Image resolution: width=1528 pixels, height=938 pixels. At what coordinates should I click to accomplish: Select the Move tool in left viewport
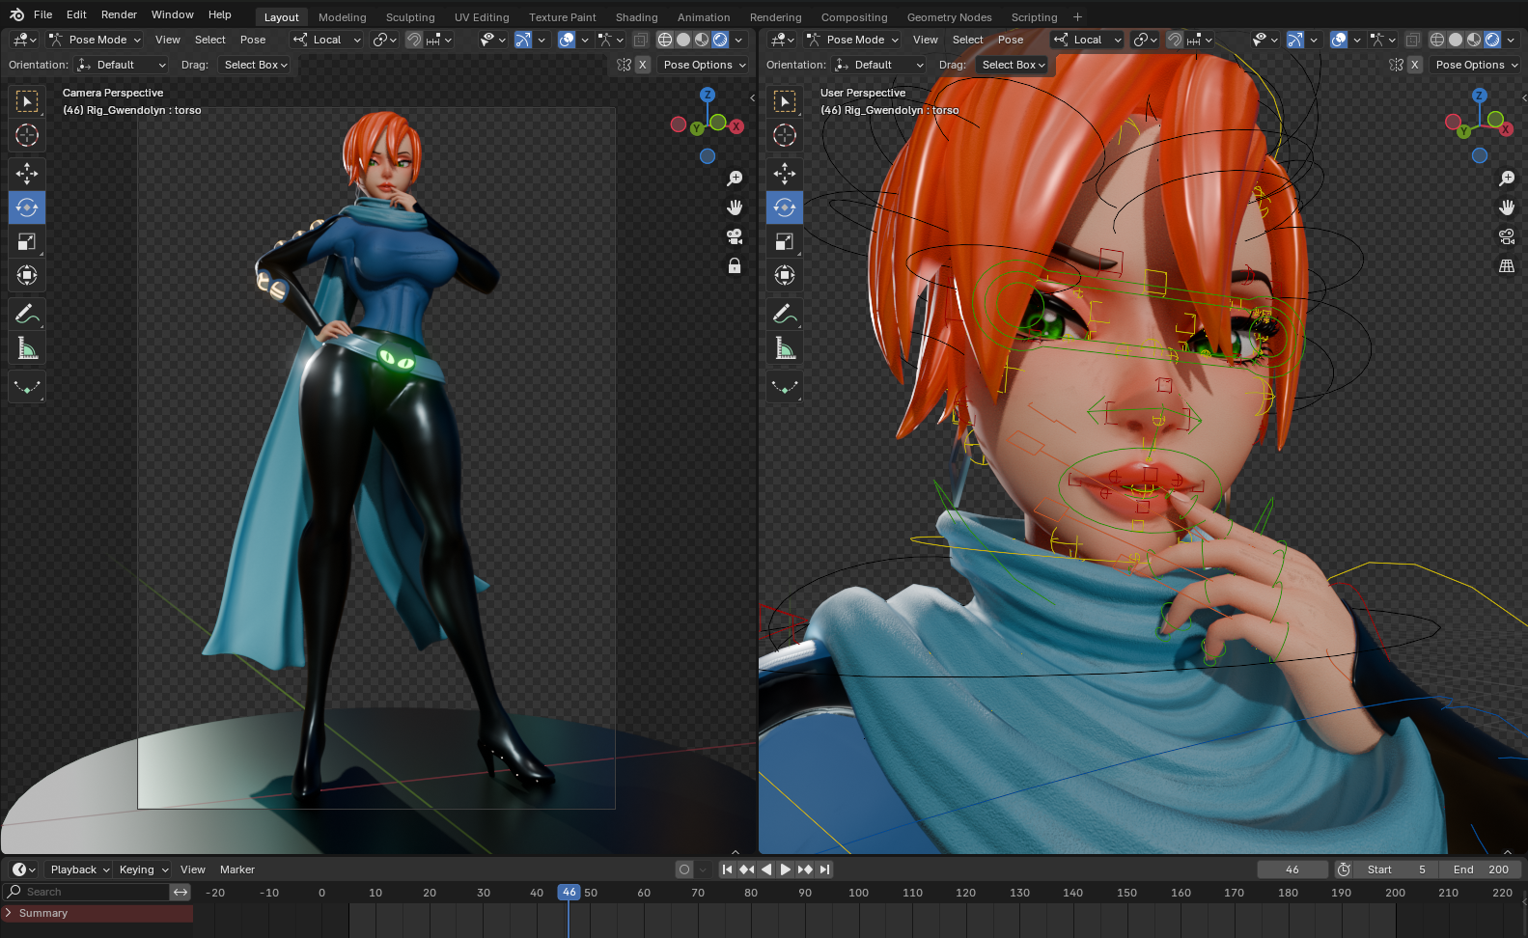[x=27, y=174]
